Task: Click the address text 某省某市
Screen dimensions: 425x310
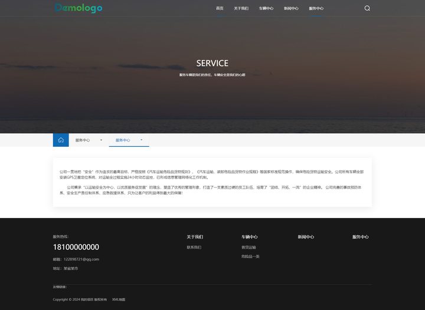Action: tap(71, 268)
